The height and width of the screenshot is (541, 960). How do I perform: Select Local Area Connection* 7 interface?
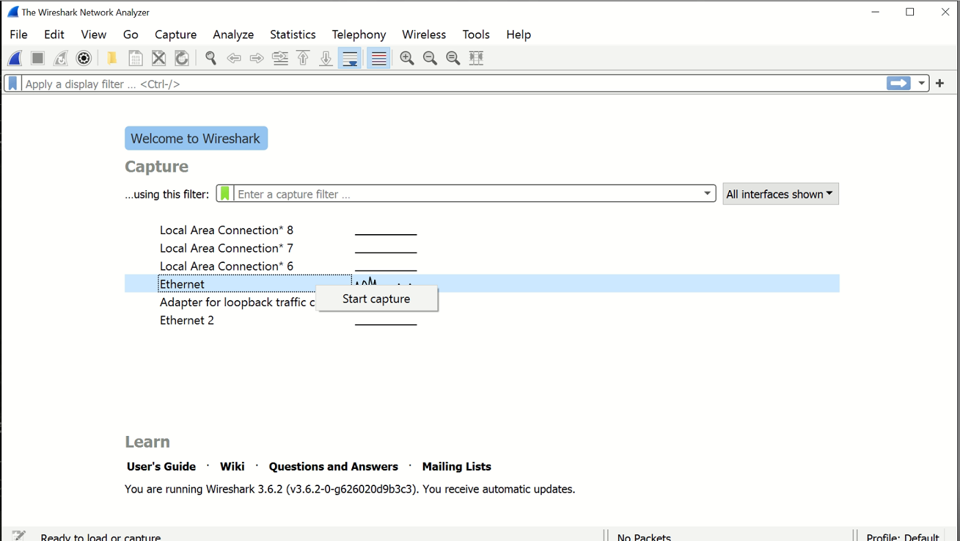(227, 248)
